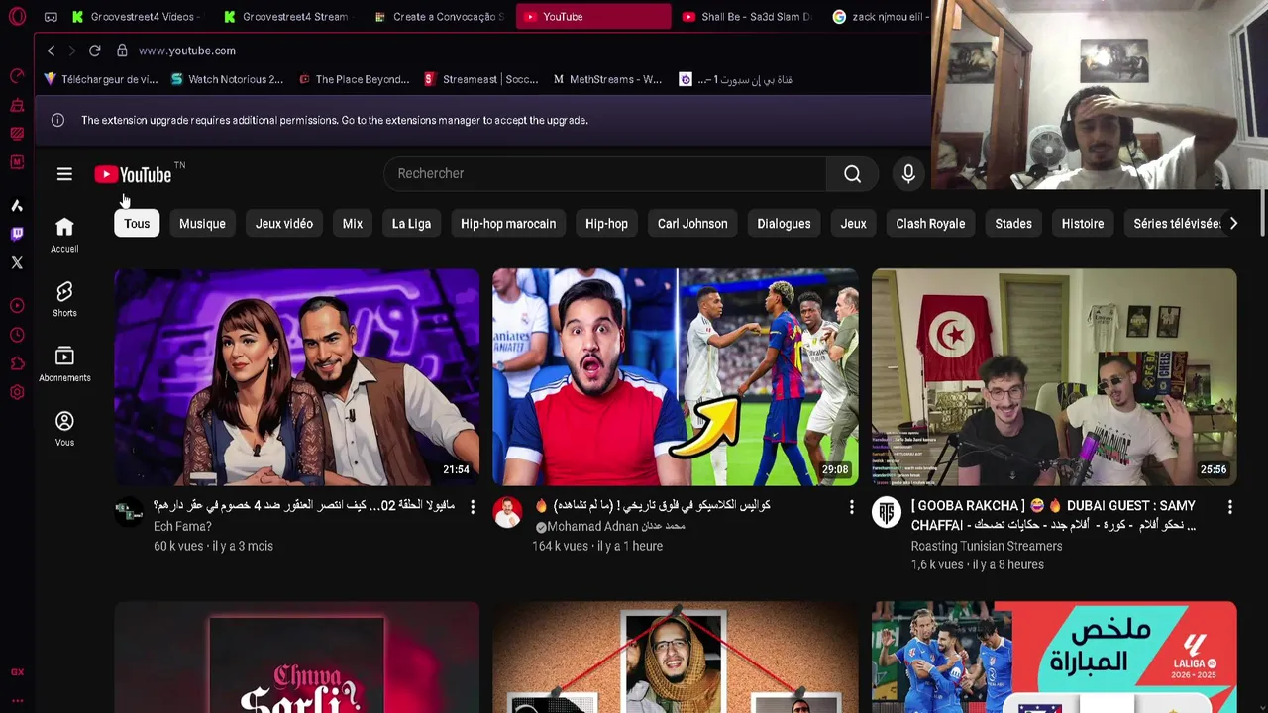This screenshot has width=1268, height=713.
Task: Open Watch Notorious 2... bookmark
Action: (227, 79)
